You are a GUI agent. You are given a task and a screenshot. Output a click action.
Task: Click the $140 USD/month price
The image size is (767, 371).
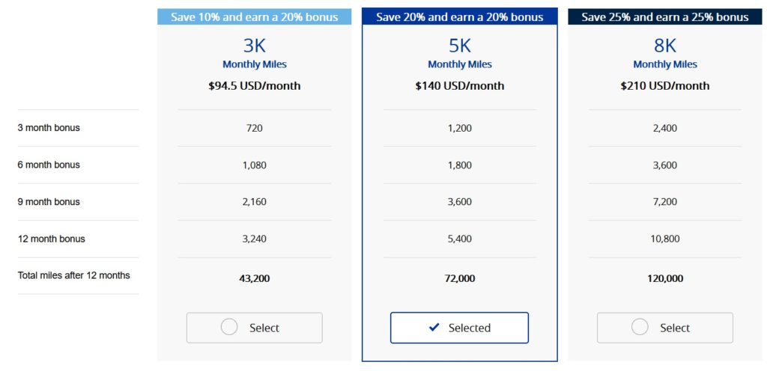460,86
